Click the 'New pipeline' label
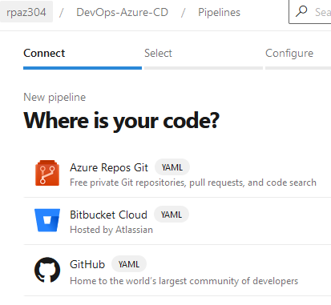The width and height of the screenshot is (331, 305). tap(54, 98)
